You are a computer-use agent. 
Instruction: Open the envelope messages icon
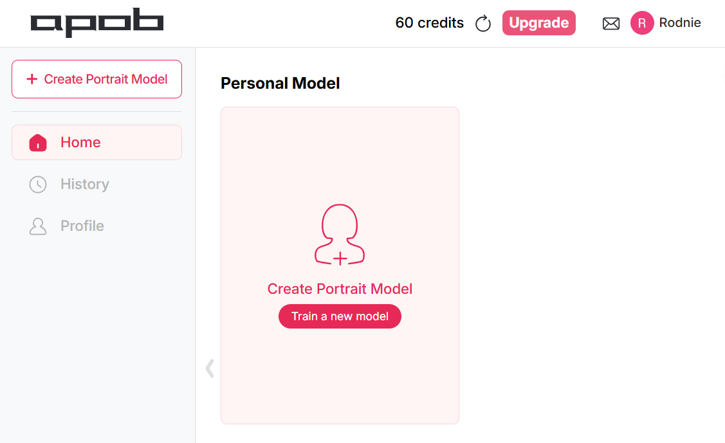pos(610,24)
